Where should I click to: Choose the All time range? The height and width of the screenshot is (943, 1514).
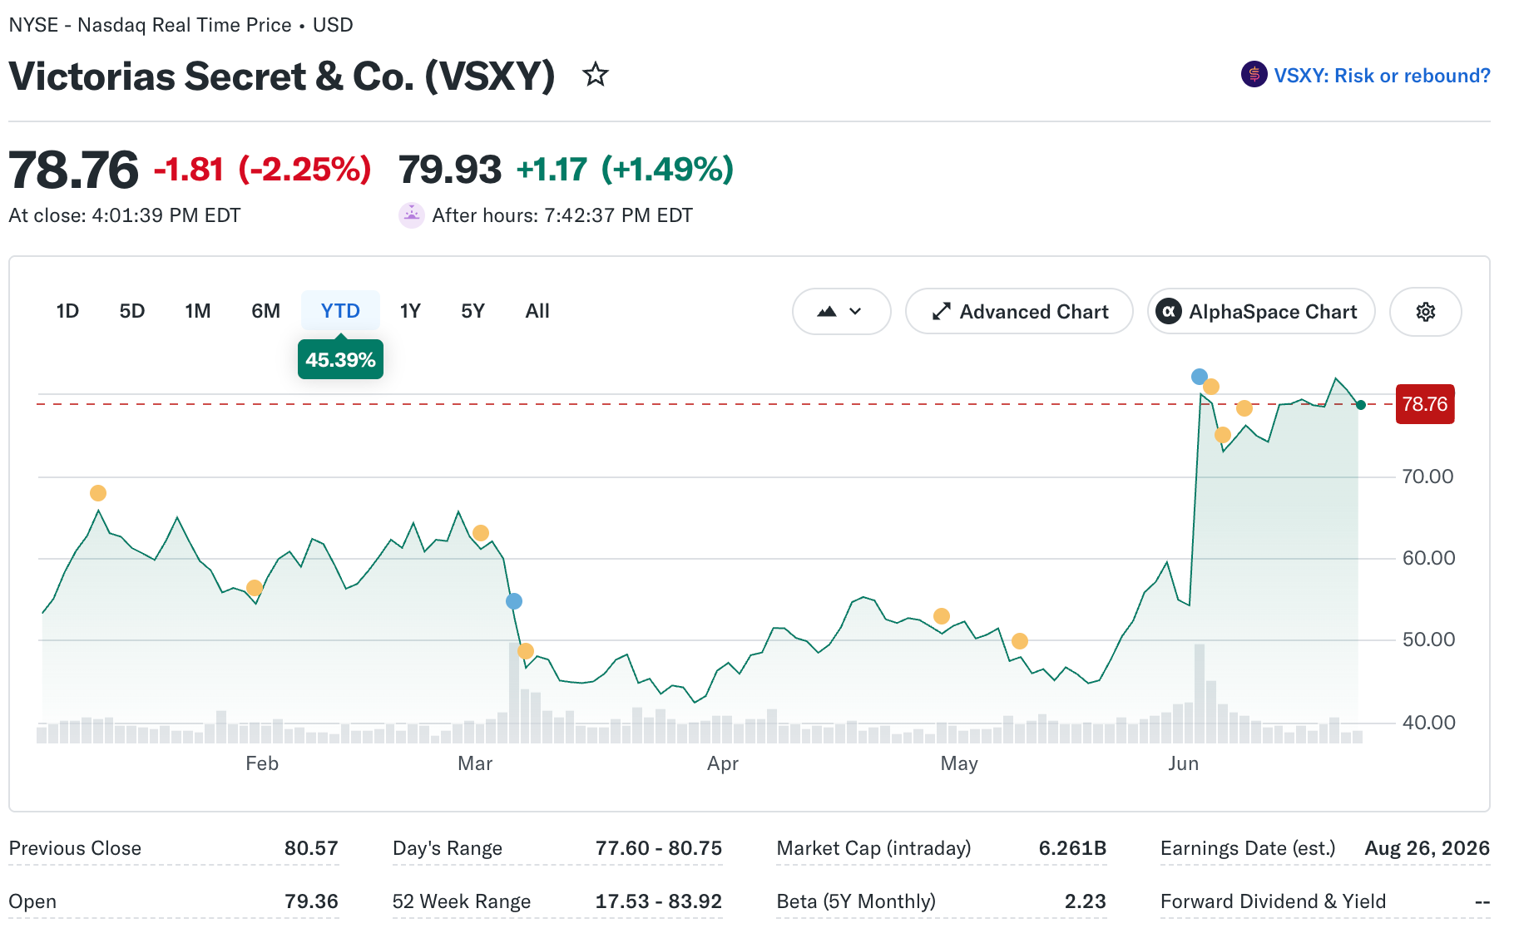[x=537, y=311]
